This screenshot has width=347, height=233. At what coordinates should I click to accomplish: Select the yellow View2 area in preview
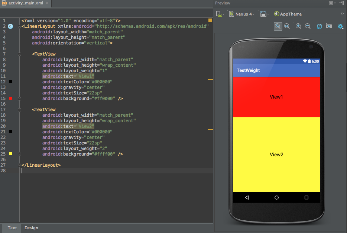point(276,154)
